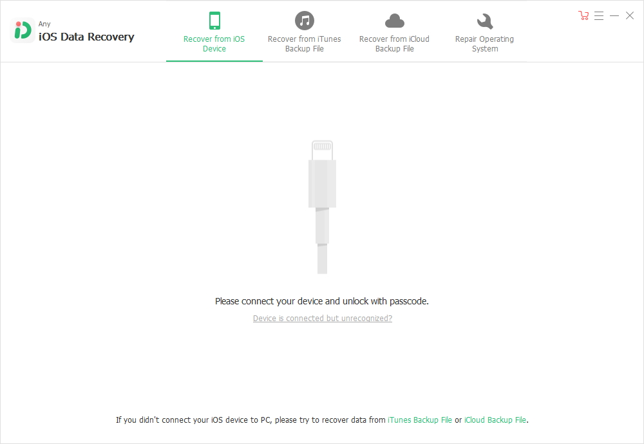Click 'Please connect your device' message text
Screen dimensions: 644x444
pyautogui.click(x=321, y=301)
